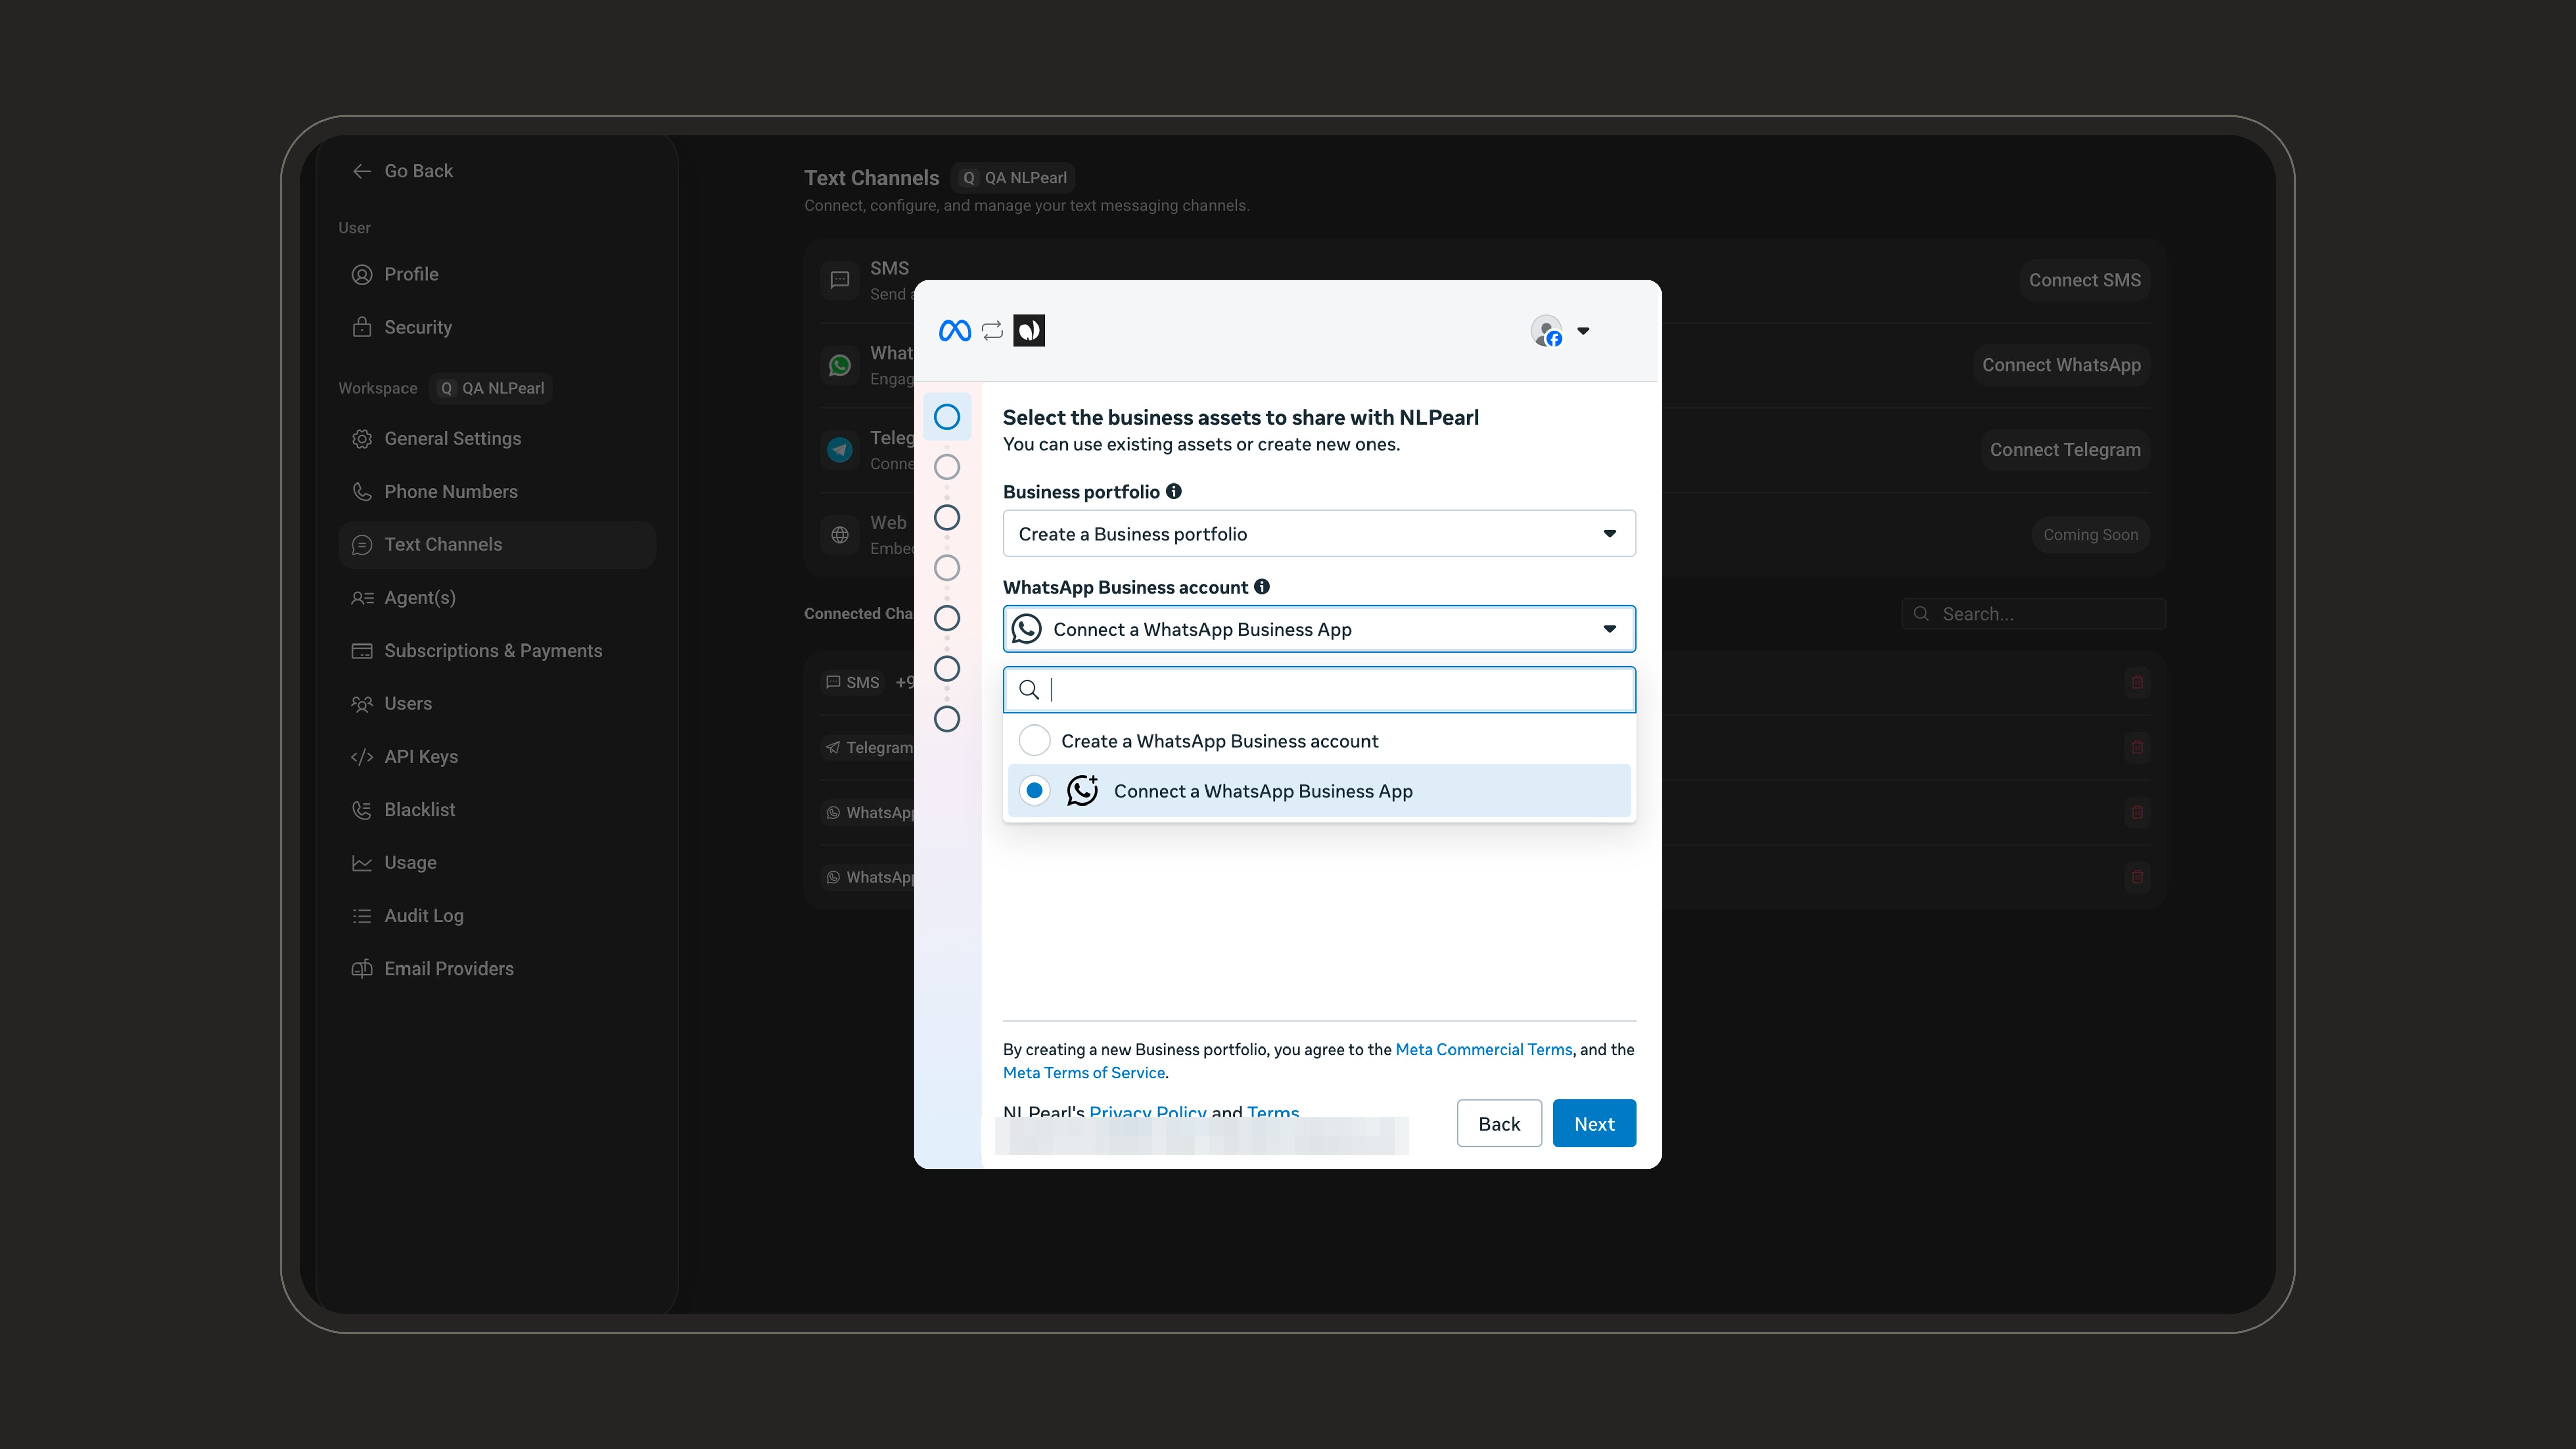
Task: Click the Back button
Action: coord(1499,1123)
